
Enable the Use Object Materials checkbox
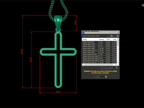[x=116, y=68]
